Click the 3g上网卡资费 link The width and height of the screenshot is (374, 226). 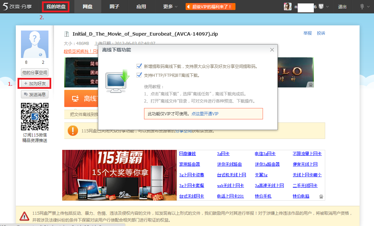192,175
